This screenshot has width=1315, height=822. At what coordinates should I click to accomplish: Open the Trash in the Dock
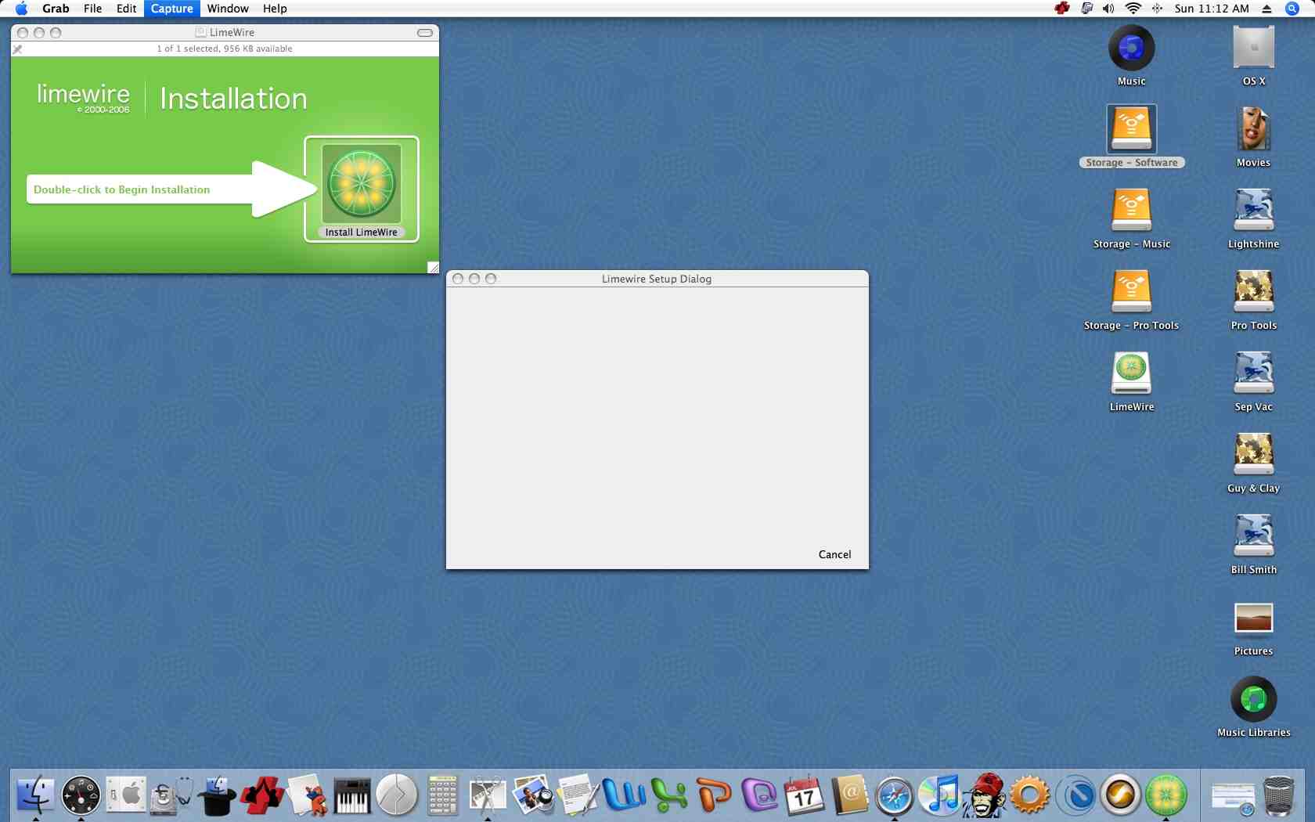[1278, 796]
